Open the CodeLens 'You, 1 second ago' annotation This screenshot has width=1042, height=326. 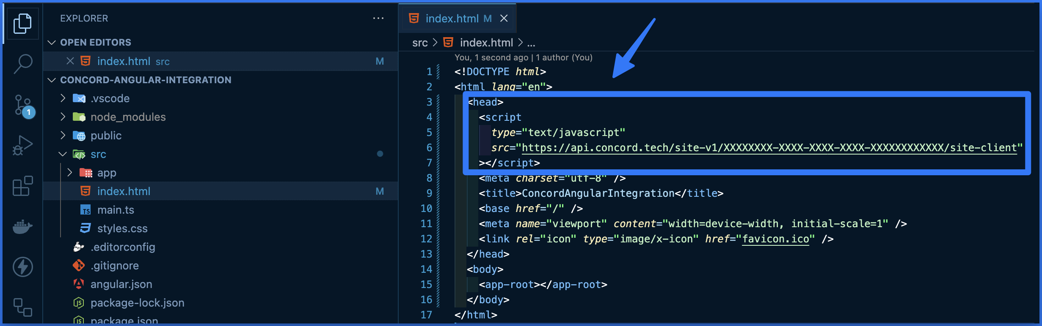click(523, 57)
